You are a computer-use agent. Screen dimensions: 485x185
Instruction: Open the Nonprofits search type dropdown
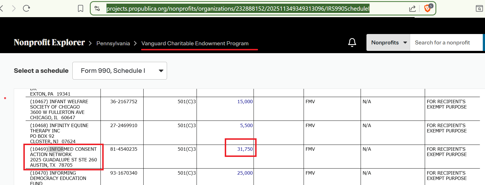click(x=388, y=42)
